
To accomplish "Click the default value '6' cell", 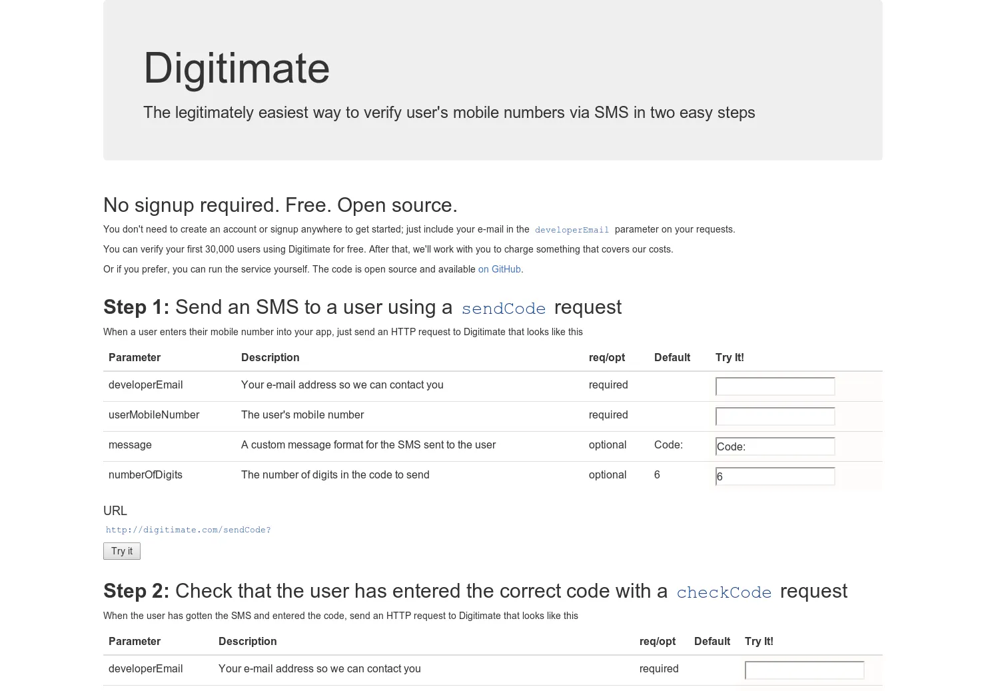I will (657, 475).
